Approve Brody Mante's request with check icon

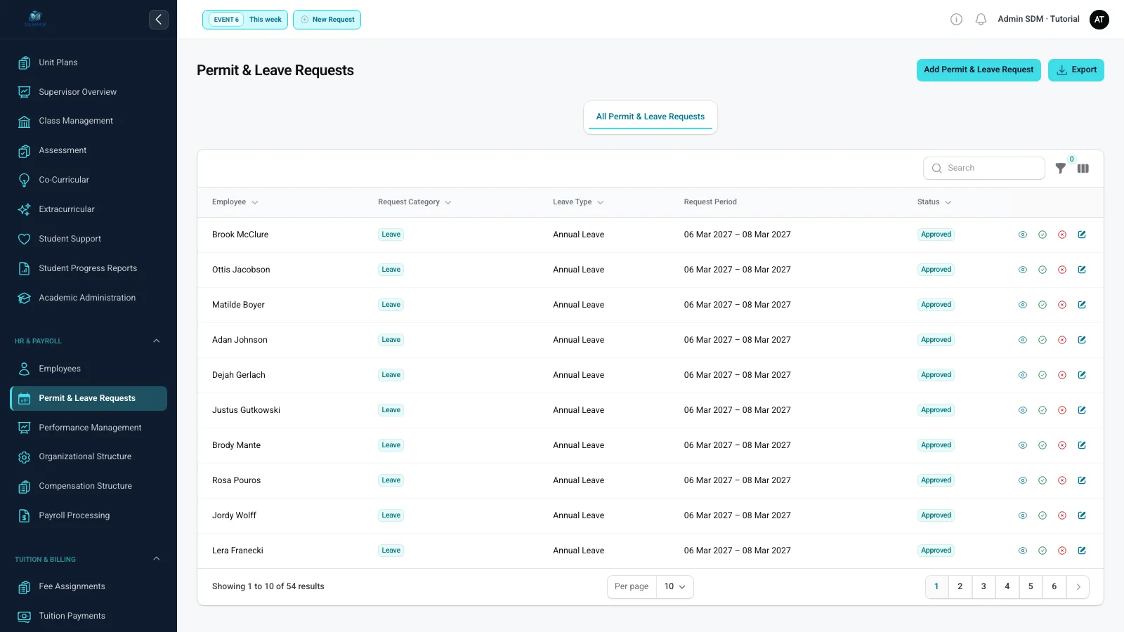pyautogui.click(x=1043, y=445)
